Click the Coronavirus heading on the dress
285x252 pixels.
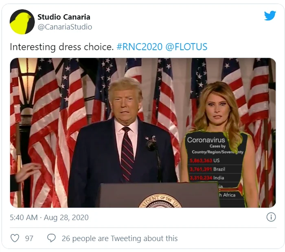click(206, 140)
